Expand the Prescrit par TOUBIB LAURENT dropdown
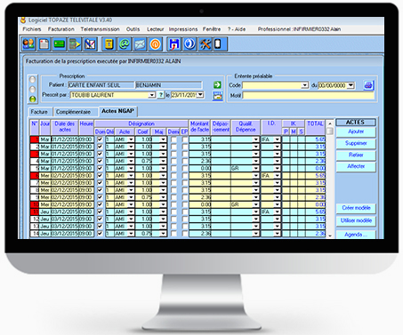 point(152,95)
